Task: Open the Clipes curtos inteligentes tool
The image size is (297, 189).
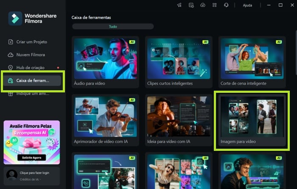Action: pos(179,62)
